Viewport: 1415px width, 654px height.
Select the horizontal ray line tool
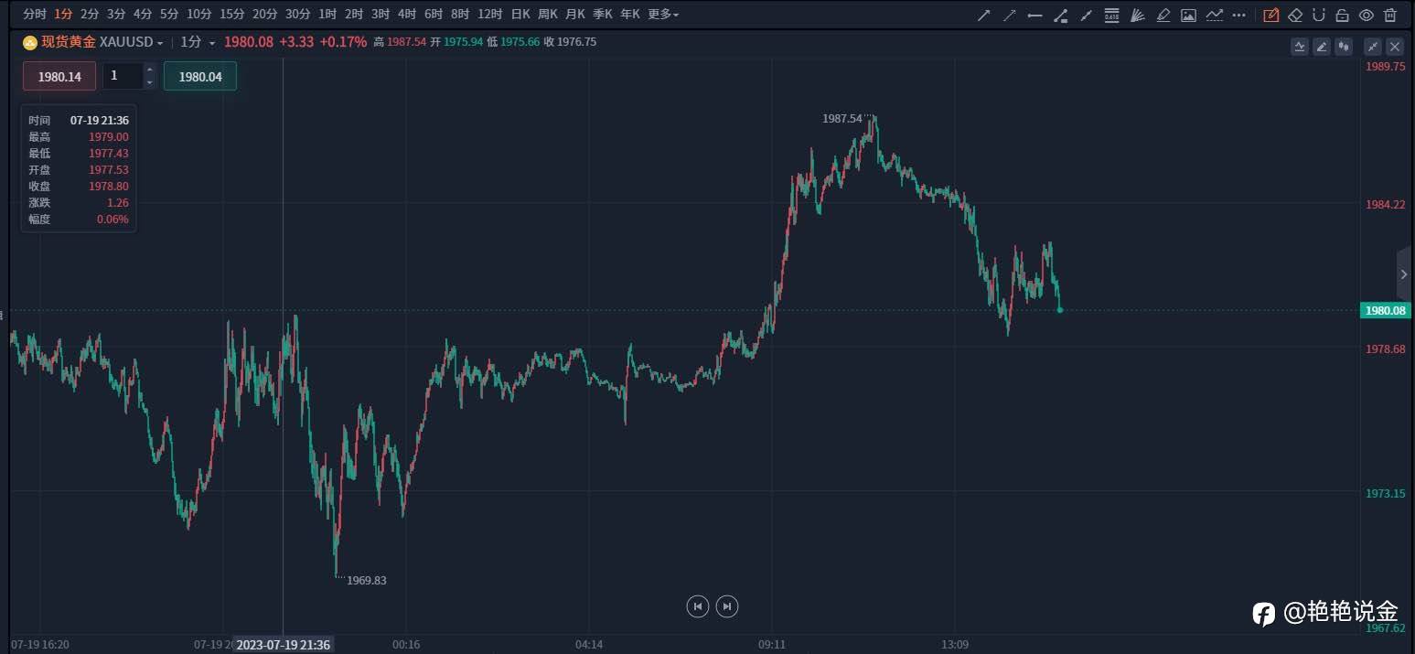(1035, 15)
